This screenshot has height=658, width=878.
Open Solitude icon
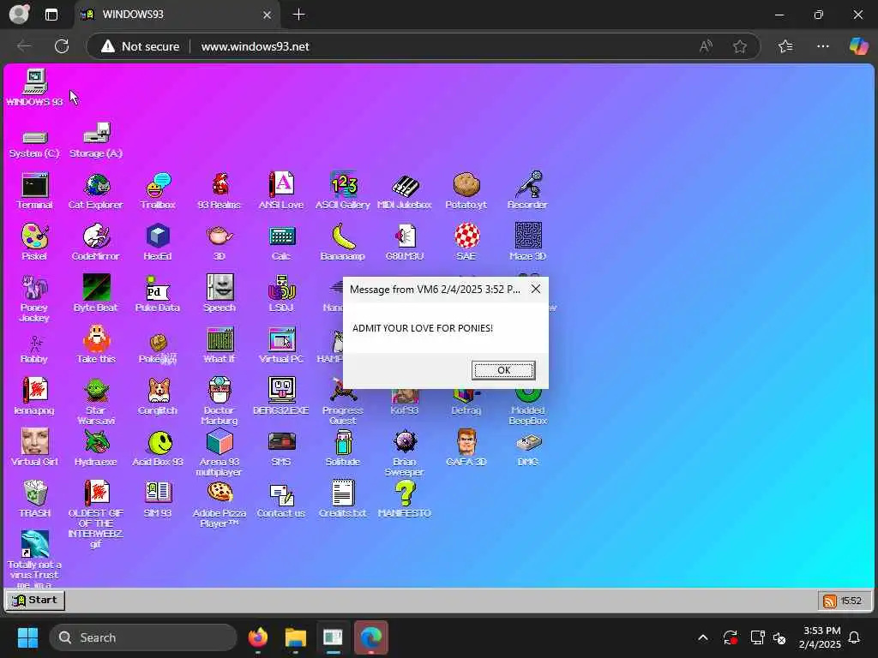(x=343, y=448)
